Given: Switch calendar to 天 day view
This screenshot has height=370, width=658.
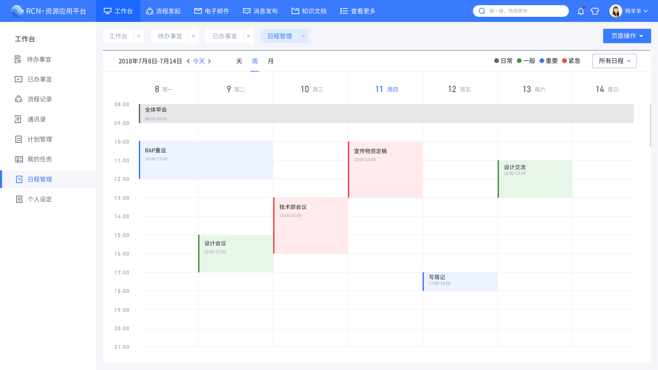Looking at the screenshot, I should [x=239, y=61].
